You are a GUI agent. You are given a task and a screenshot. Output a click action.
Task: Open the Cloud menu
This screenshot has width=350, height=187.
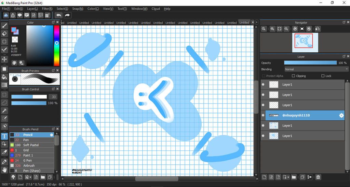(x=156, y=9)
